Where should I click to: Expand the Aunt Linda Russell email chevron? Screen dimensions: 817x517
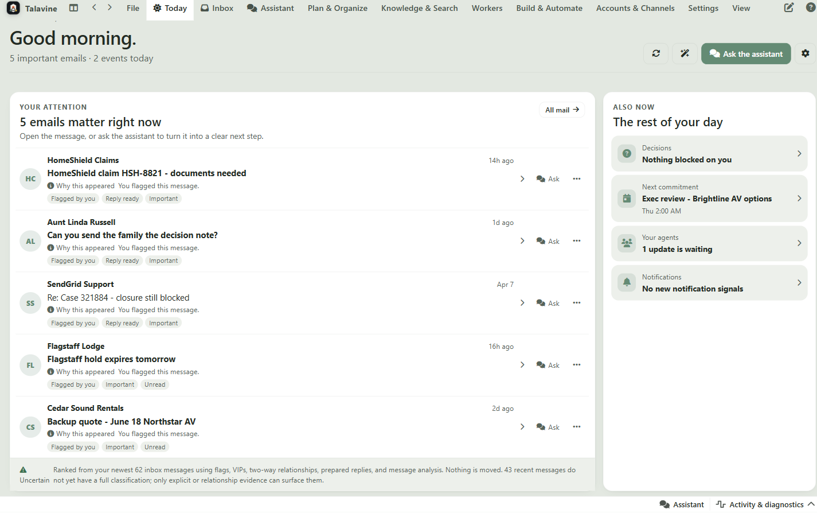pos(522,241)
